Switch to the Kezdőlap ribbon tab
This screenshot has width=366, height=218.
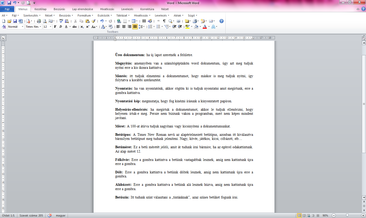pos(40,9)
